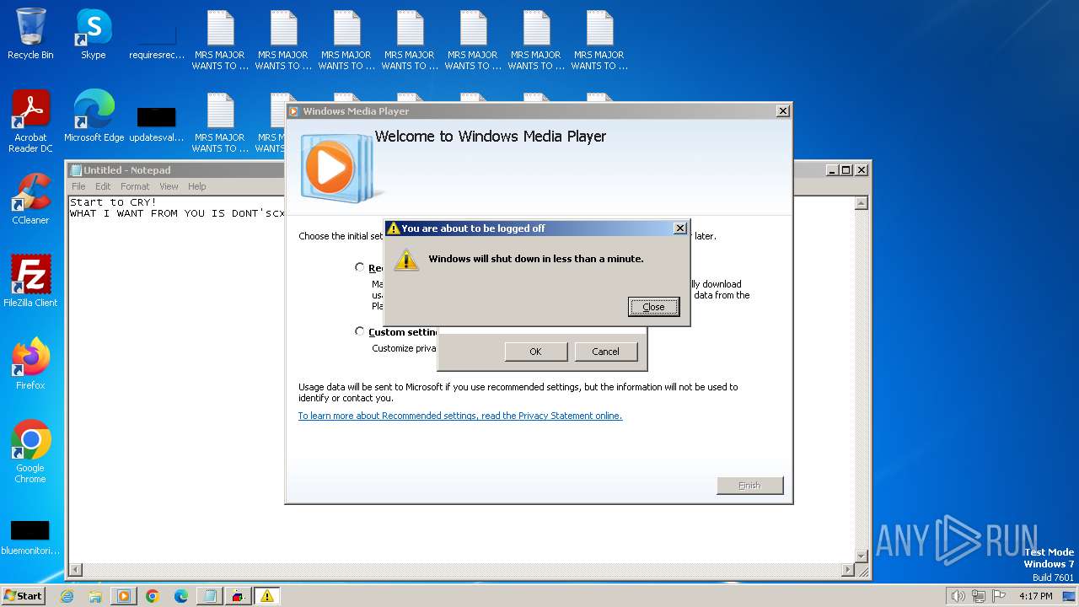The height and width of the screenshot is (607, 1079).
Task: Open File Explorer folder icon in taskbar
Action: (95, 596)
